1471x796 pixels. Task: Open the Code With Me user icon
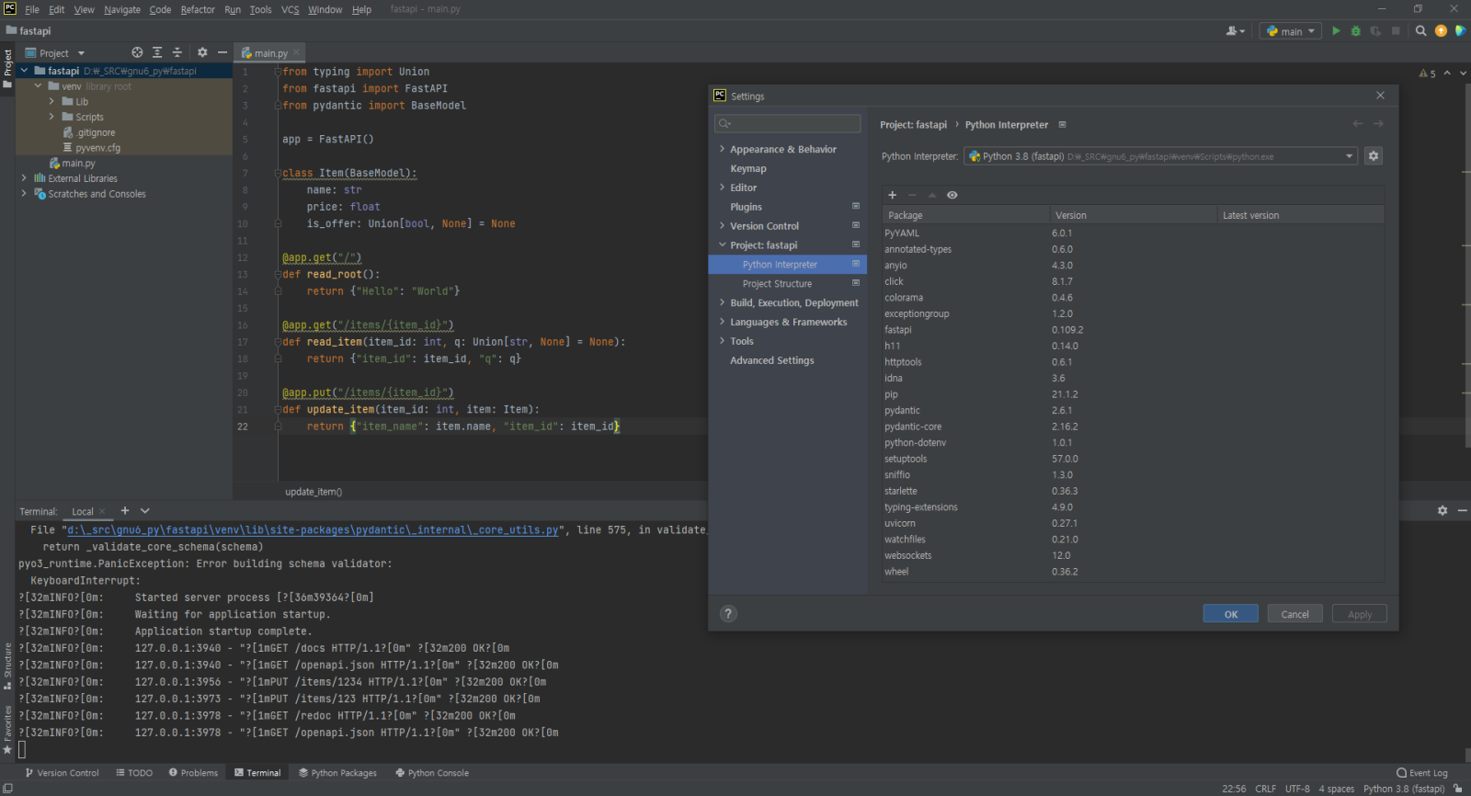point(1235,31)
